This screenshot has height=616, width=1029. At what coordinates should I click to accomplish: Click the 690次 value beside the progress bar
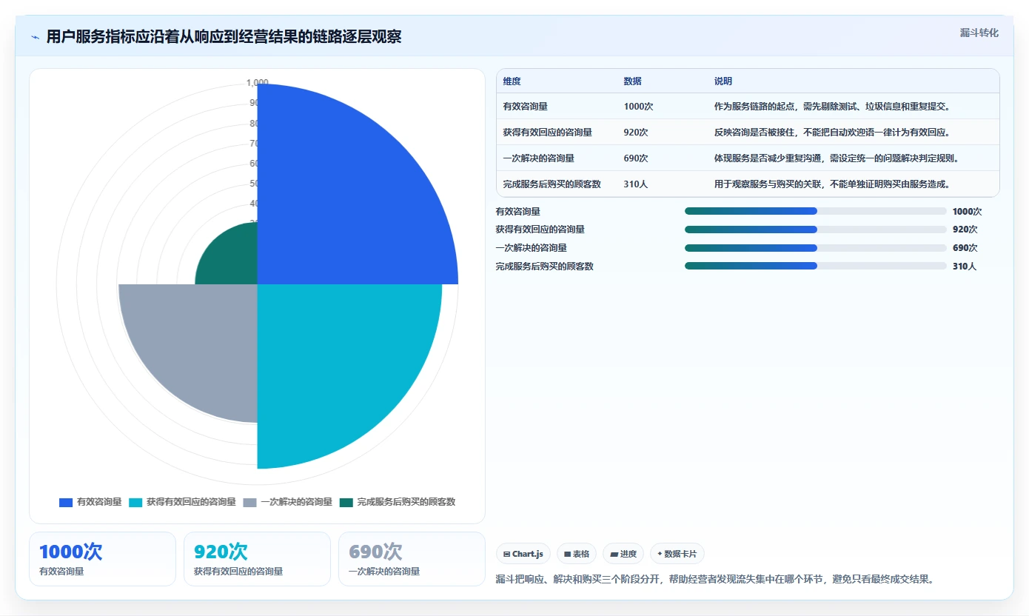click(x=965, y=248)
